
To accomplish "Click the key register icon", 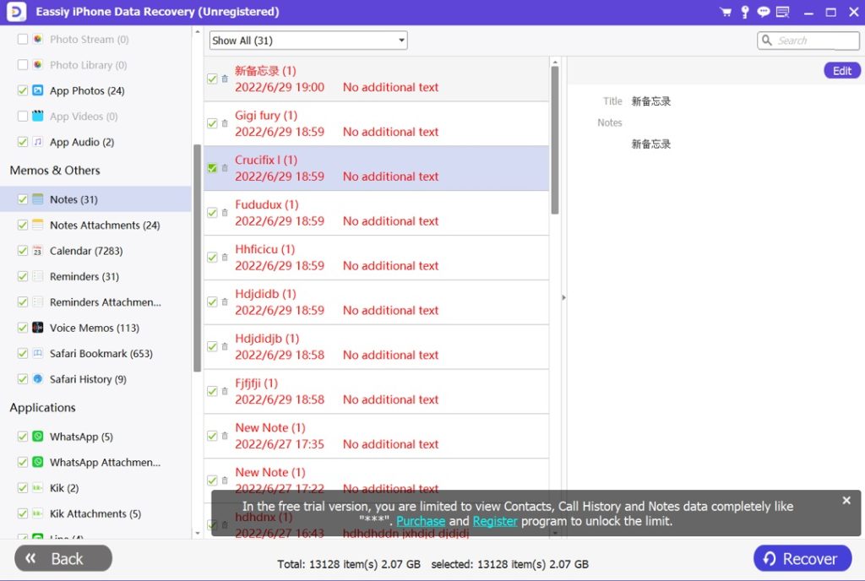I will (x=744, y=12).
